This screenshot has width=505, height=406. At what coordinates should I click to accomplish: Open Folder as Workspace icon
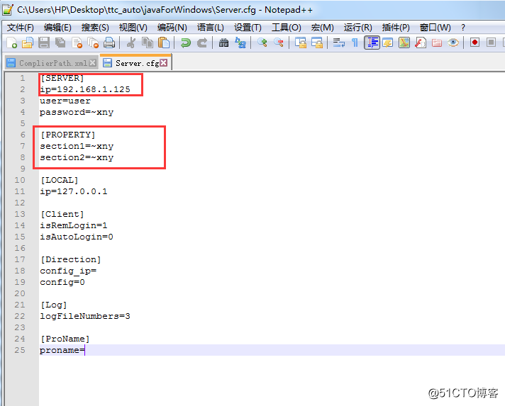[x=437, y=43]
